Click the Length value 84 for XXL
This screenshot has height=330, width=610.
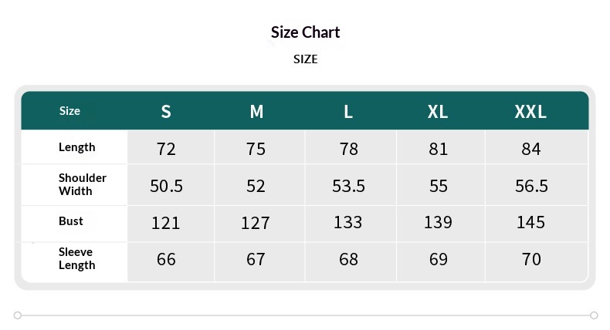(531, 149)
